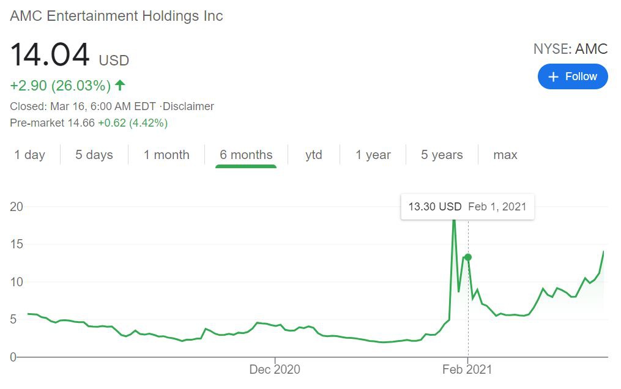Click the AMC Entertainment Holdings Inc title

(x=116, y=16)
